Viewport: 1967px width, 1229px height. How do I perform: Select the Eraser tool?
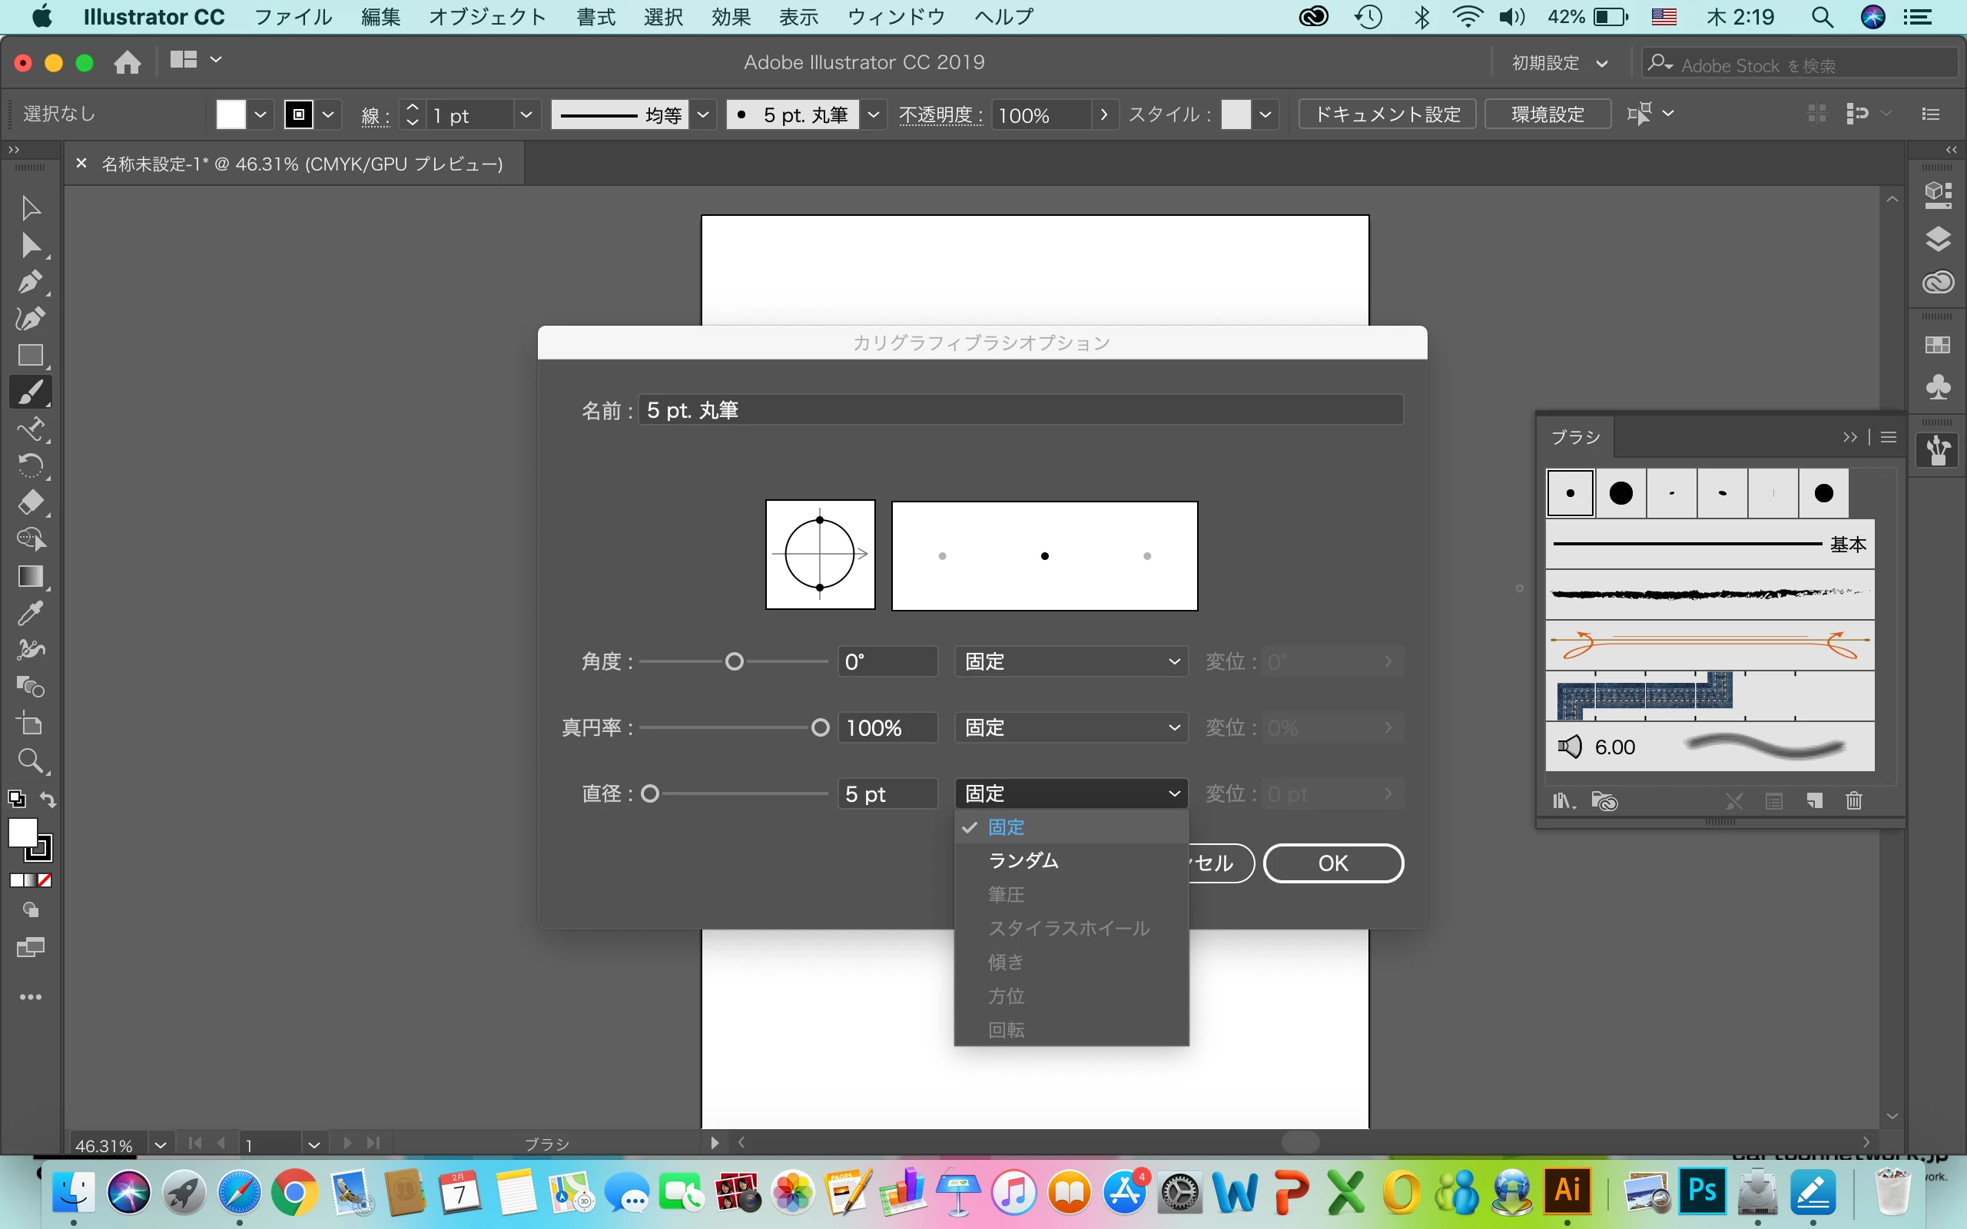pos(30,502)
